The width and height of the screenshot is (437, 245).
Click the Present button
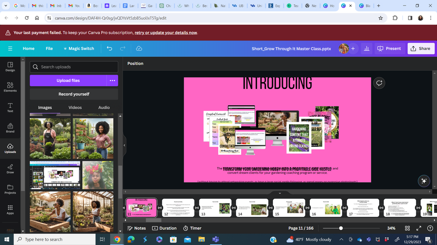(x=389, y=49)
